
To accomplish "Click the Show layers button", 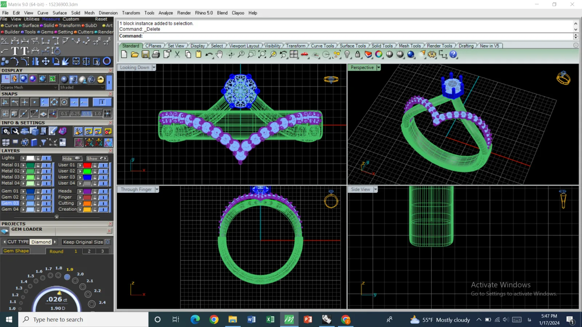I will click(x=96, y=158).
